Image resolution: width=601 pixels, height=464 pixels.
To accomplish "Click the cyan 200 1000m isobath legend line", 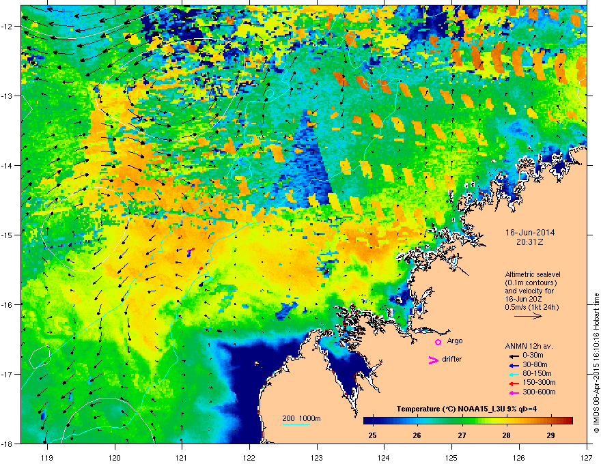I will (x=296, y=424).
